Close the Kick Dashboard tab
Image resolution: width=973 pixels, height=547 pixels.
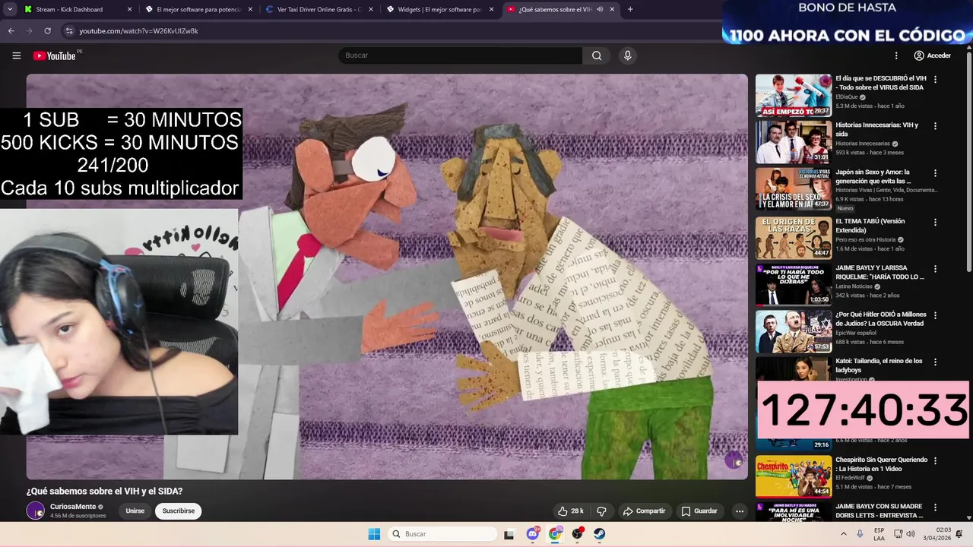129,9
